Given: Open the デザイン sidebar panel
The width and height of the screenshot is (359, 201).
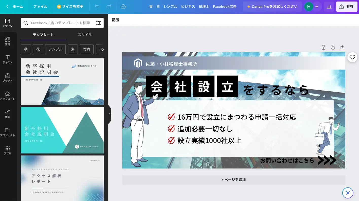Looking at the screenshot, I should click(8, 23).
